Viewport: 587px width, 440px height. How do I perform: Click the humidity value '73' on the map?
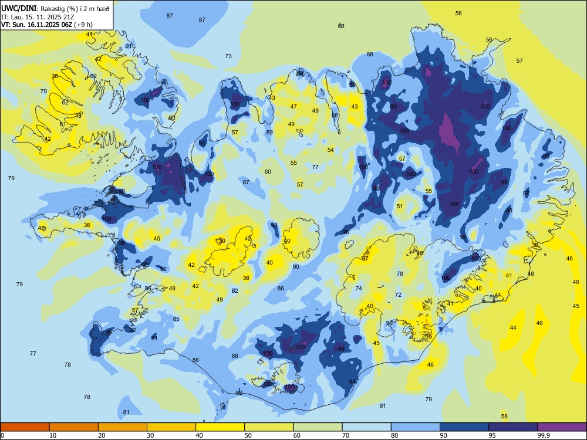click(x=228, y=56)
